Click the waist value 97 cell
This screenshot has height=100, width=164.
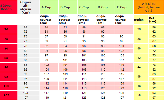[x=156, y=98]
